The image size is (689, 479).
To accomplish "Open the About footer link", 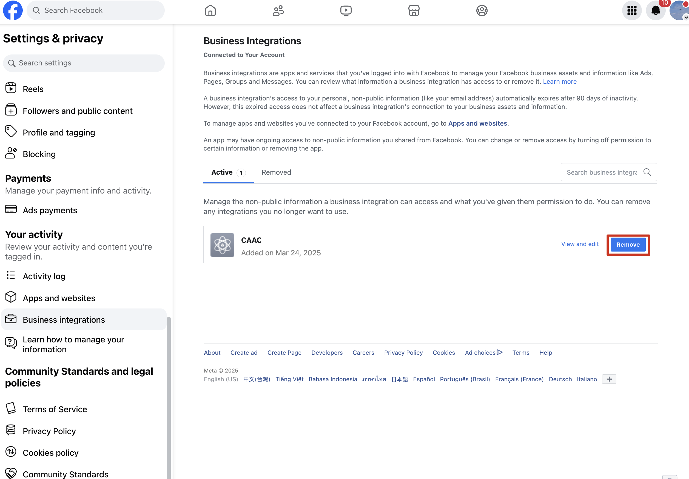I will (x=212, y=353).
